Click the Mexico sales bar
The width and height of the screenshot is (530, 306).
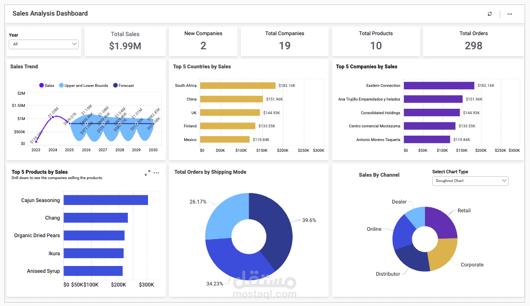click(x=225, y=140)
